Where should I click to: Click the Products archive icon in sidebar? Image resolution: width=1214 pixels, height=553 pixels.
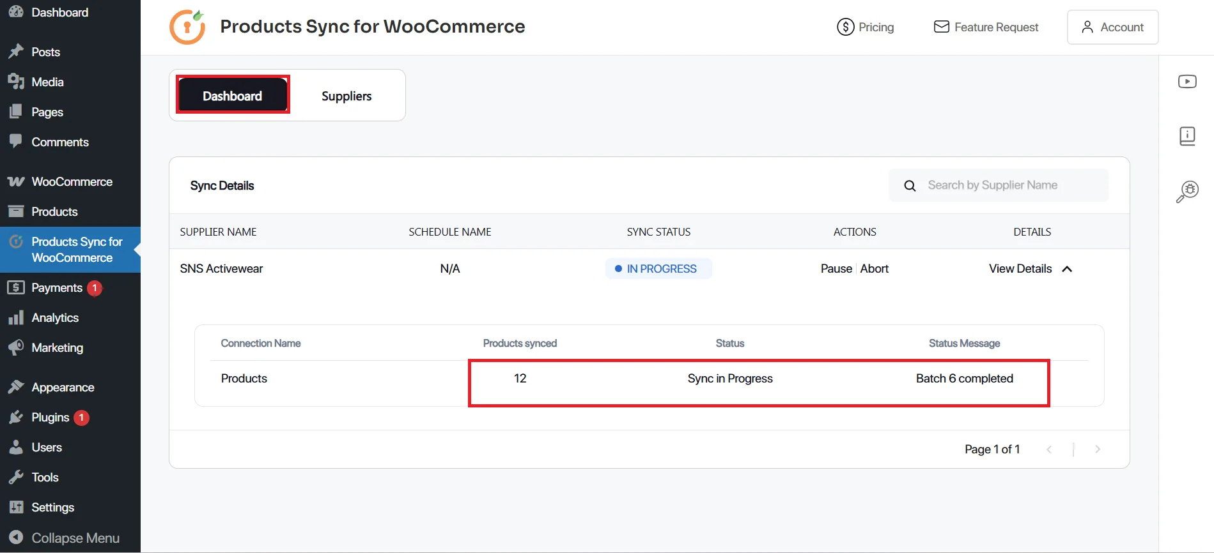(x=16, y=211)
